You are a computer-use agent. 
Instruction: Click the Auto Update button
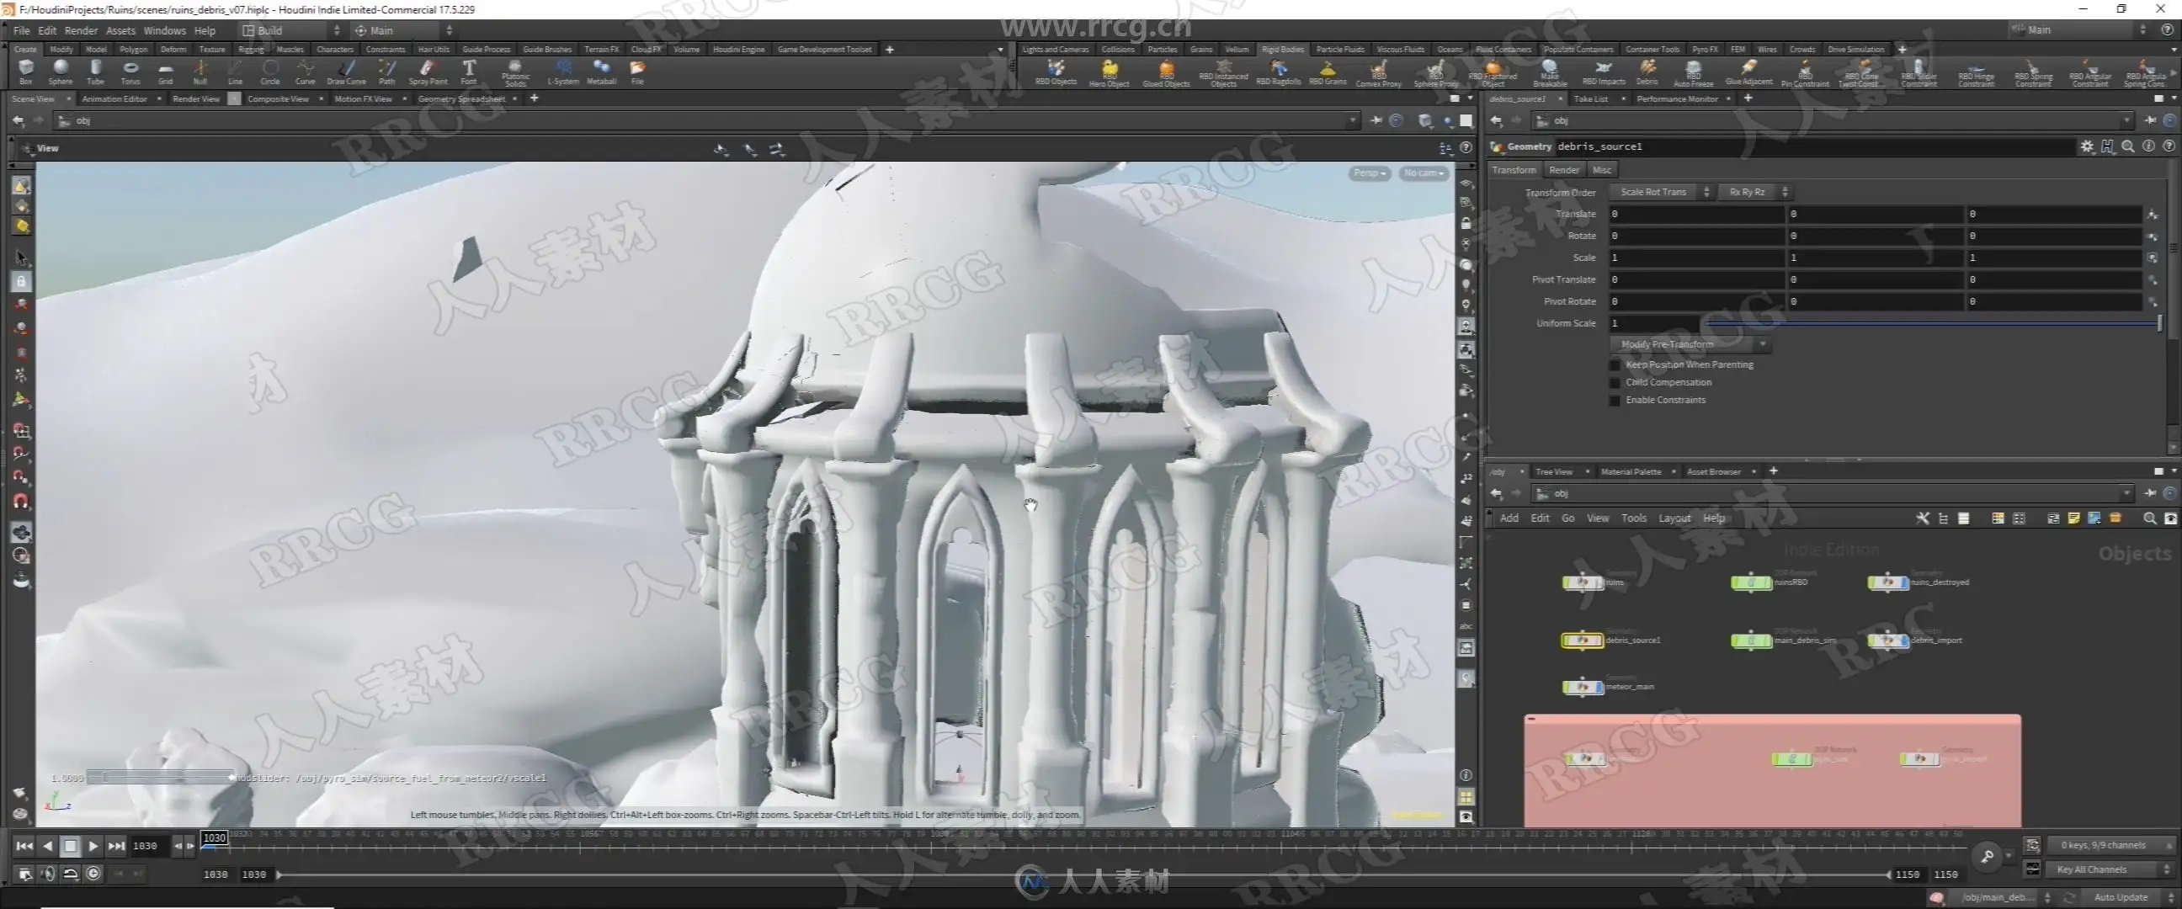(x=2121, y=897)
